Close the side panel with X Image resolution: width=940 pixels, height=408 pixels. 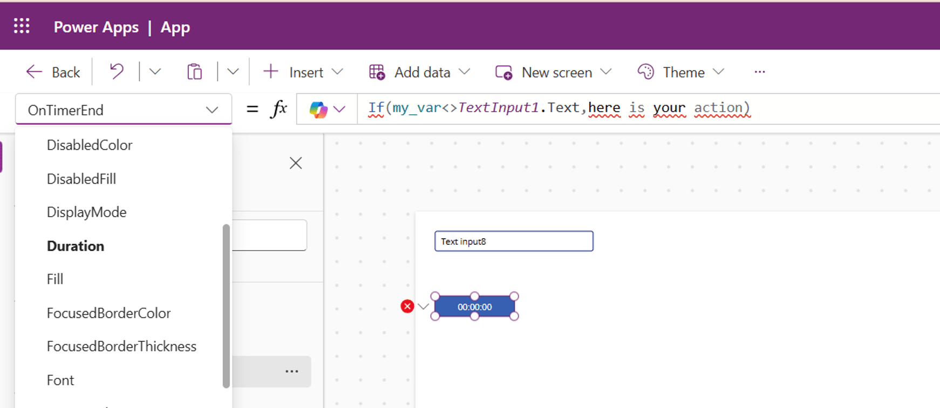click(x=295, y=163)
